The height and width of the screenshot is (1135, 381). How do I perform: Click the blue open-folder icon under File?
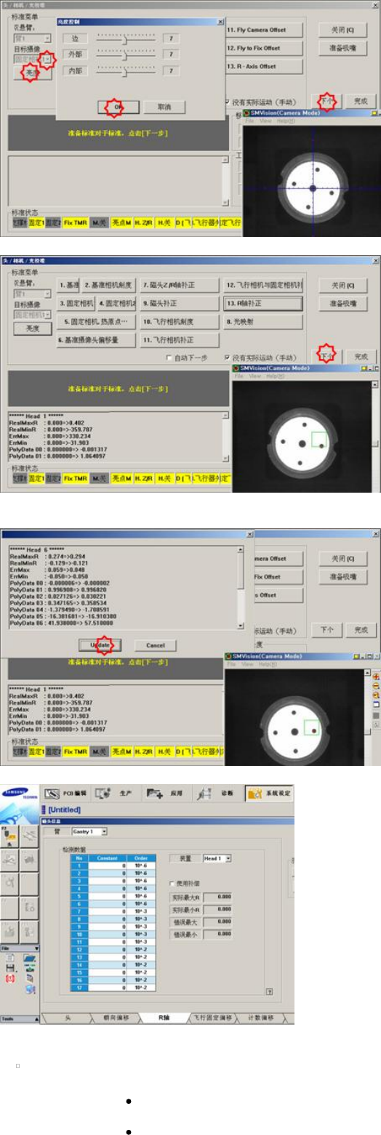click(x=30, y=958)
